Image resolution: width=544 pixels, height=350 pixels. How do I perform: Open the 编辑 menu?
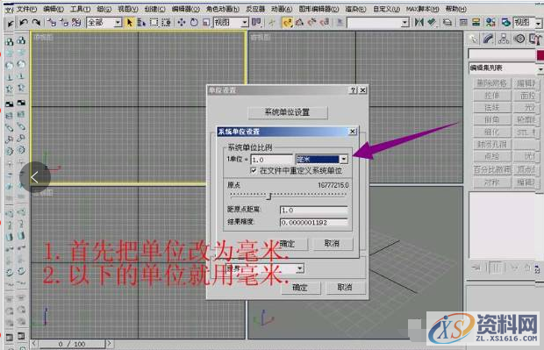coord(54,9)
